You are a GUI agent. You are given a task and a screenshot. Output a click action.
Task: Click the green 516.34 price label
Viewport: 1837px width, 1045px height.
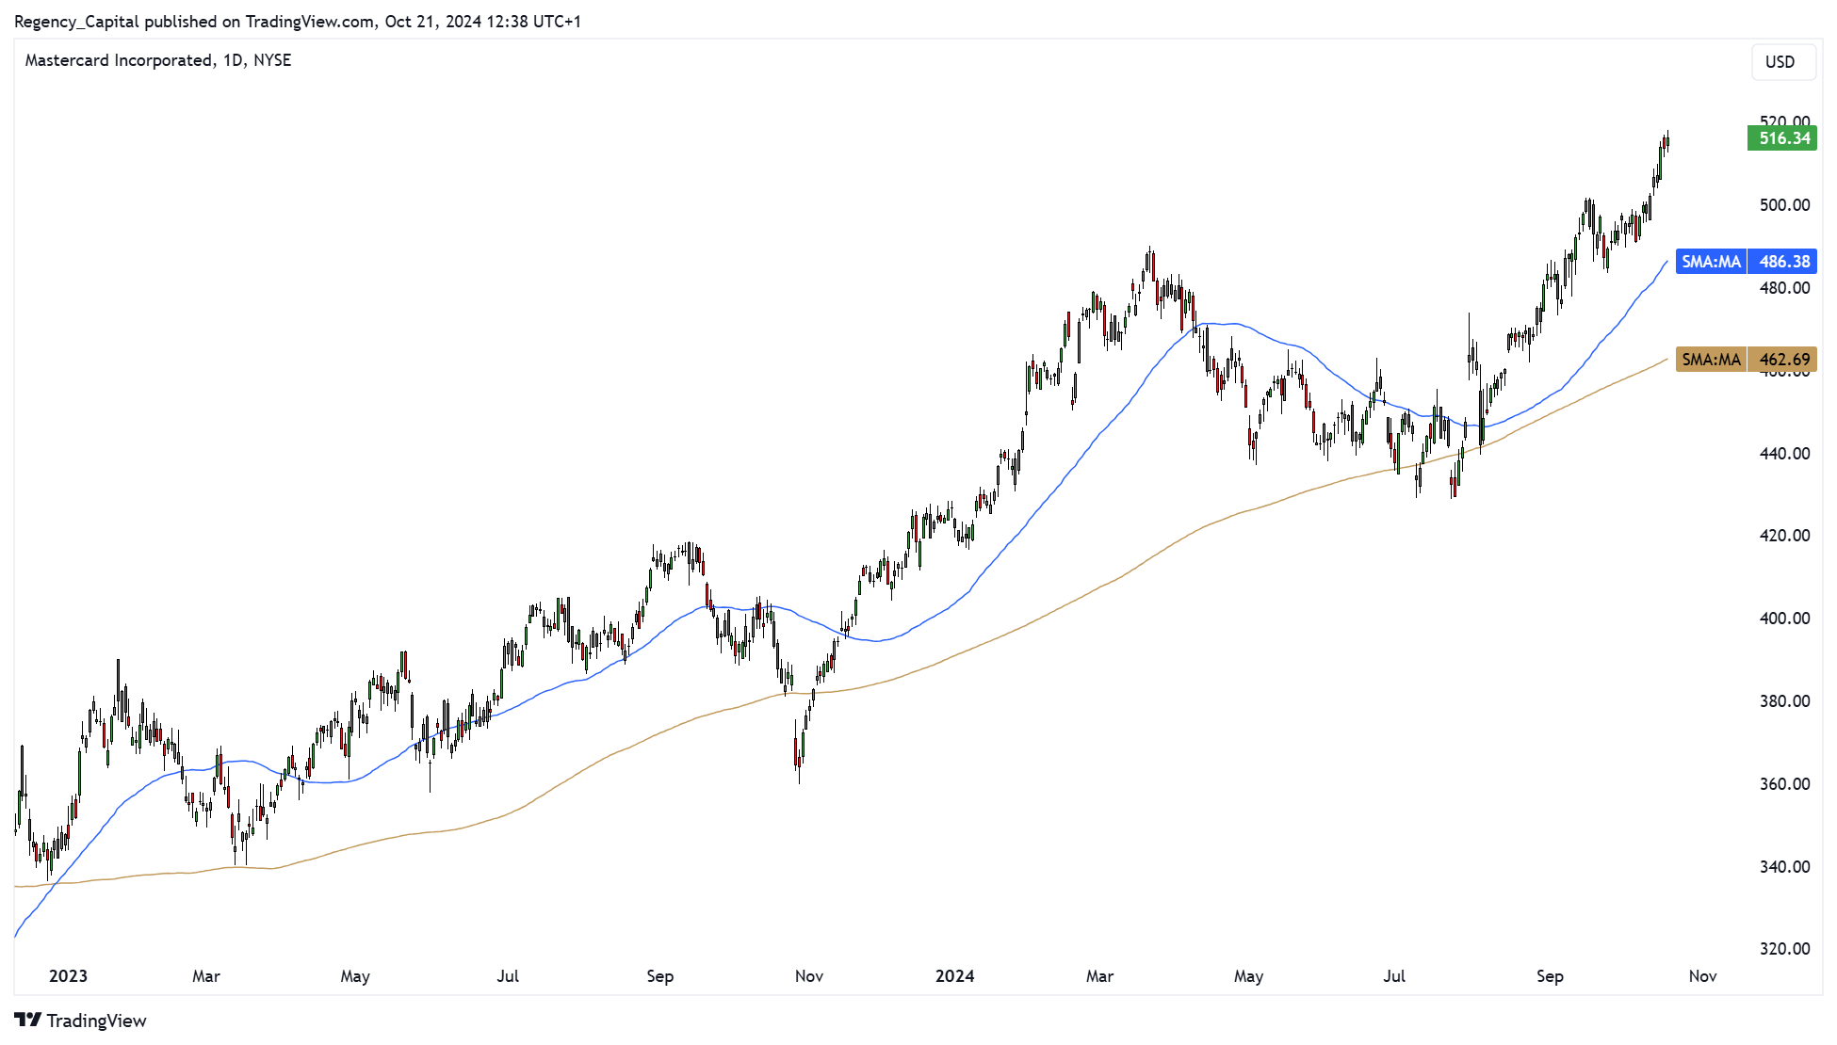(1782, 138)
